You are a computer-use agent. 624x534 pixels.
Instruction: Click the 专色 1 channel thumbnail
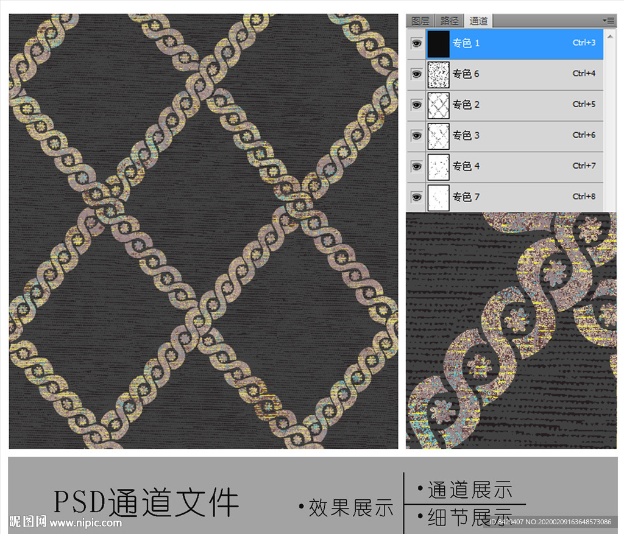click(438, 44)
